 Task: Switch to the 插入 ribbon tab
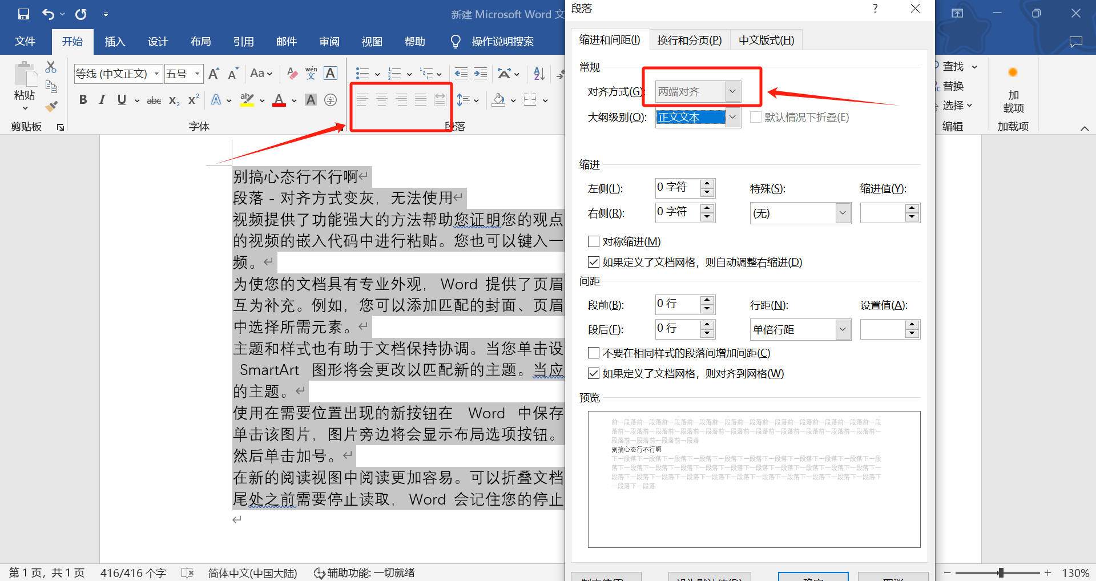[115, 41]
